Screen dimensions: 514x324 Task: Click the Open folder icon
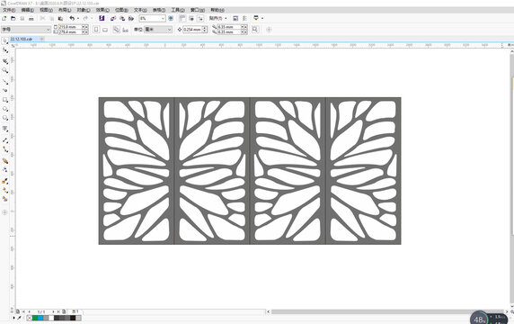(13, 18)
